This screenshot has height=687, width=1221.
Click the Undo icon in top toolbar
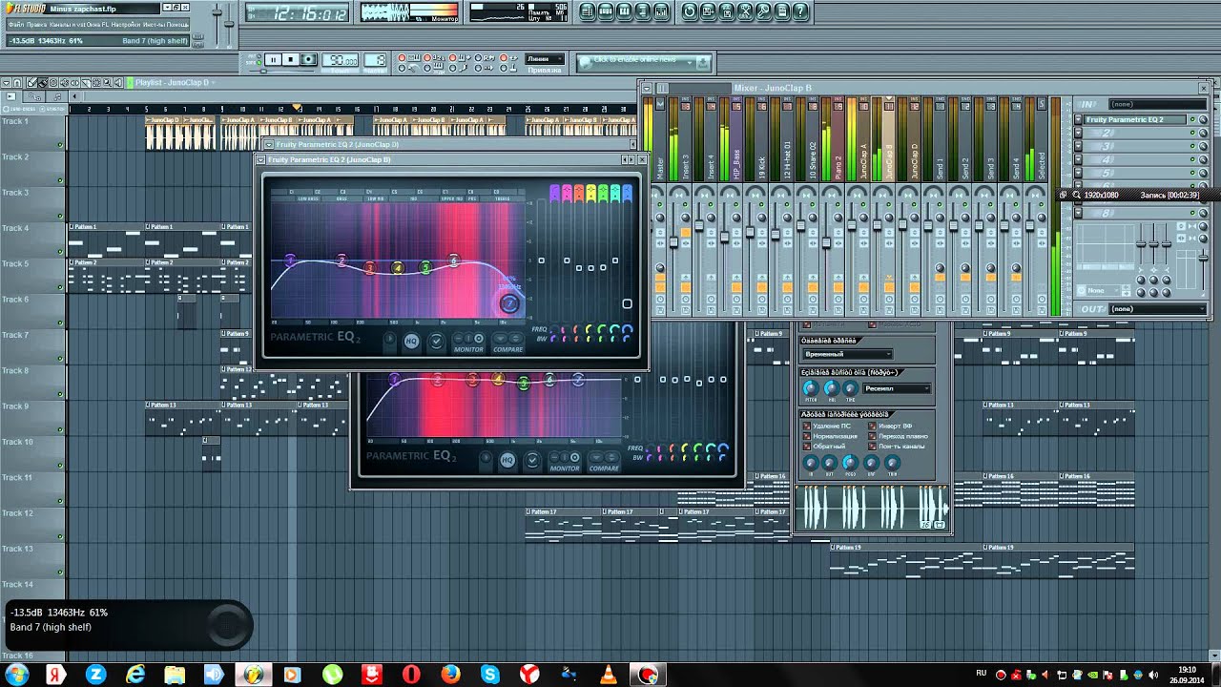[690, 12]
